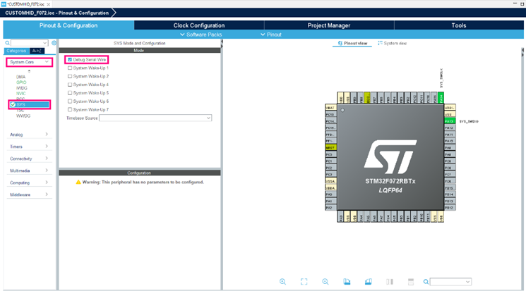Switch to Project Manager tab
526x291 pixels.
coord(329,25)
